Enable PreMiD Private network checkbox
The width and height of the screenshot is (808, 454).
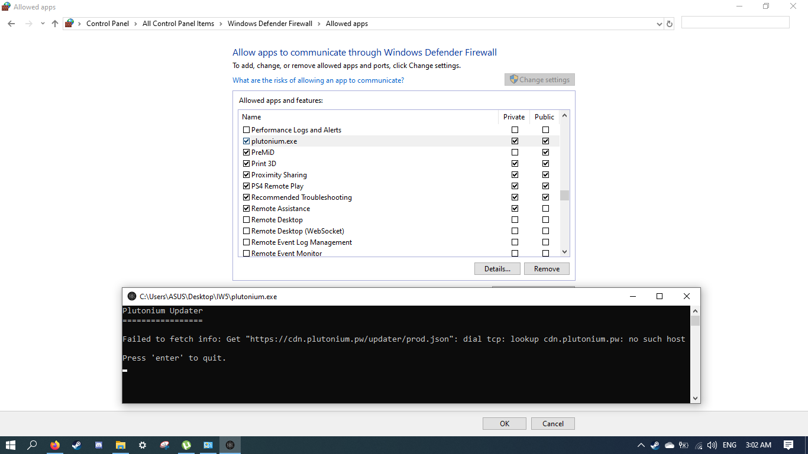[x=515, y=153]
